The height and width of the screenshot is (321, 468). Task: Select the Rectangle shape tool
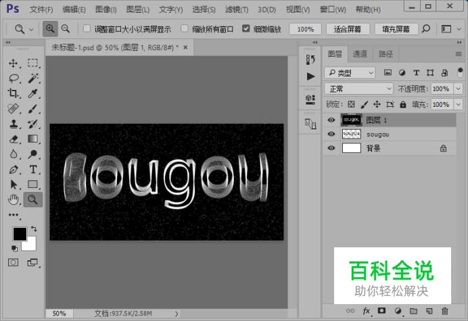click(x=33, y=184)
